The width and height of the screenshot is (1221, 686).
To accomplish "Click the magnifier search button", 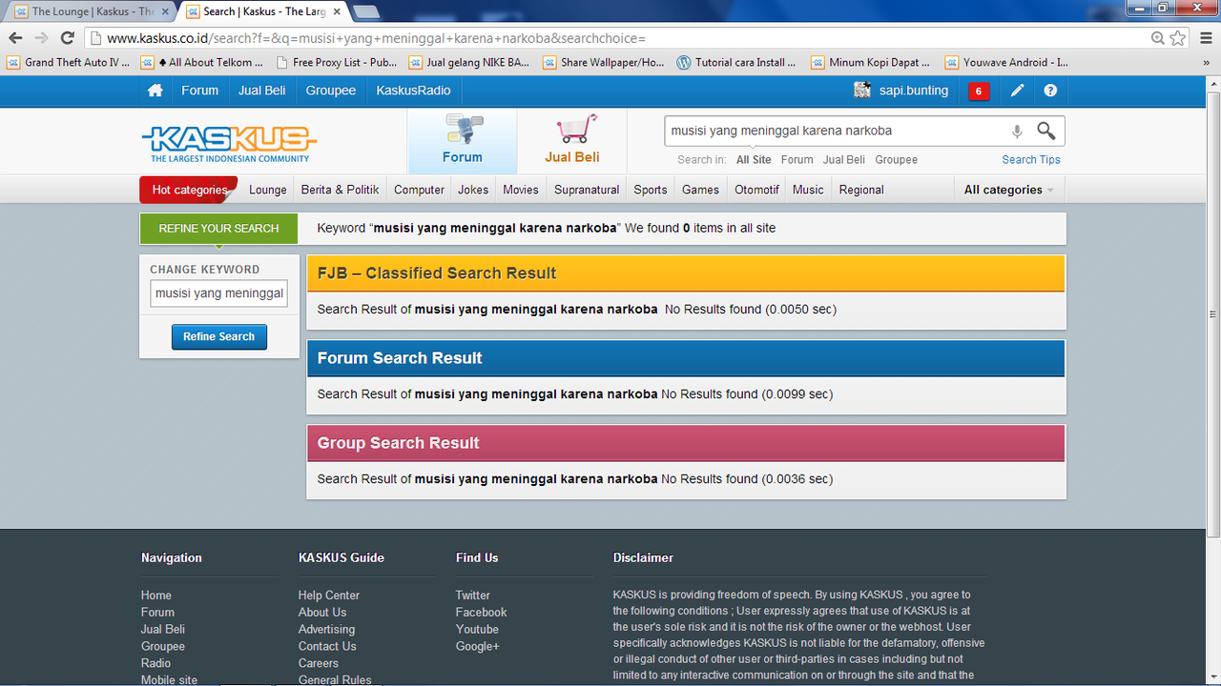I will click(1046, 131).
